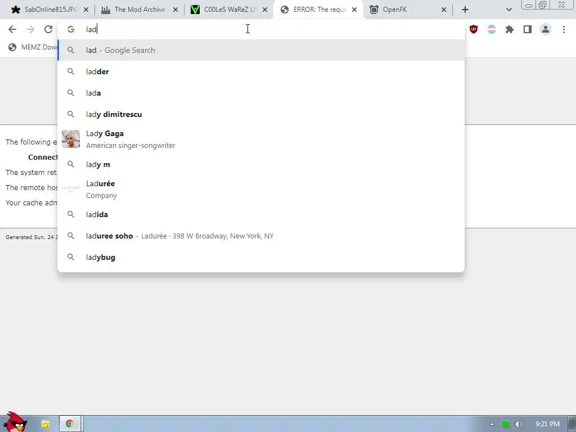The image size is (576, 432).
Task: Pick the 'lady dimitrescu' suggestion
Action: (x=261, y=114)
